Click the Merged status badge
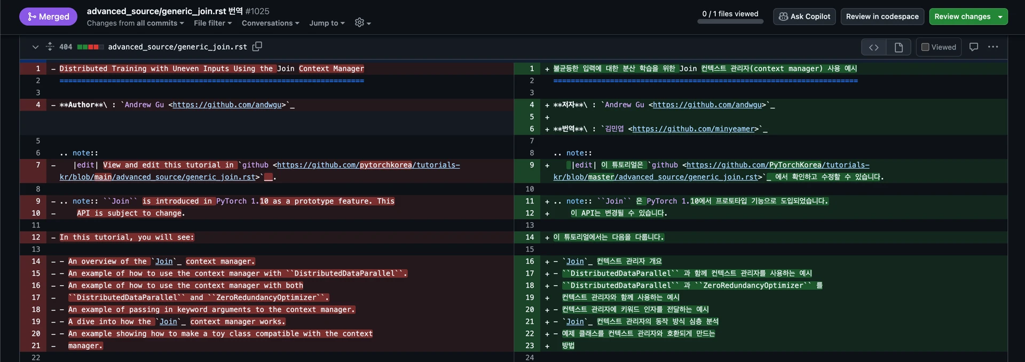The image size is (1025, 362). [x=49, y=17]
